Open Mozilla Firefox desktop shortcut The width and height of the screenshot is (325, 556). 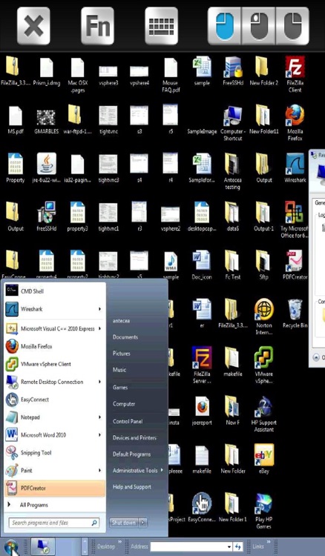[295, 123]
